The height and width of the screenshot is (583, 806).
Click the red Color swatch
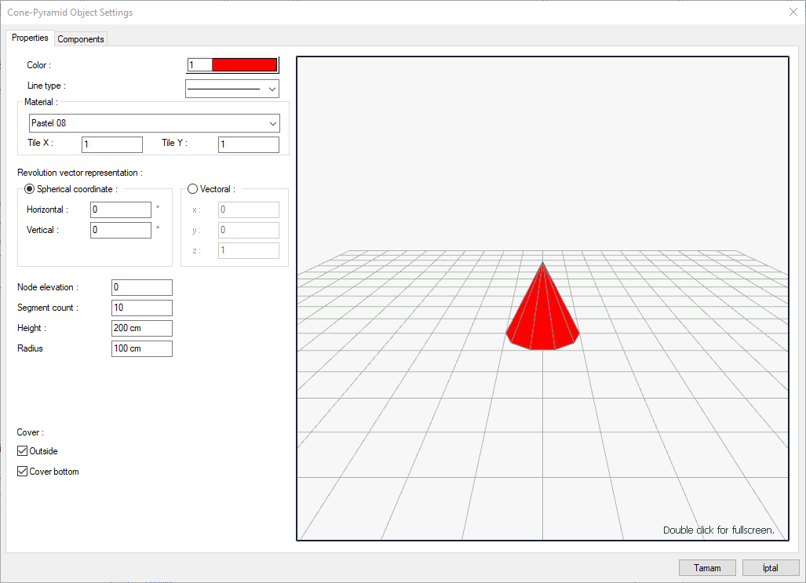coord(244,65)
